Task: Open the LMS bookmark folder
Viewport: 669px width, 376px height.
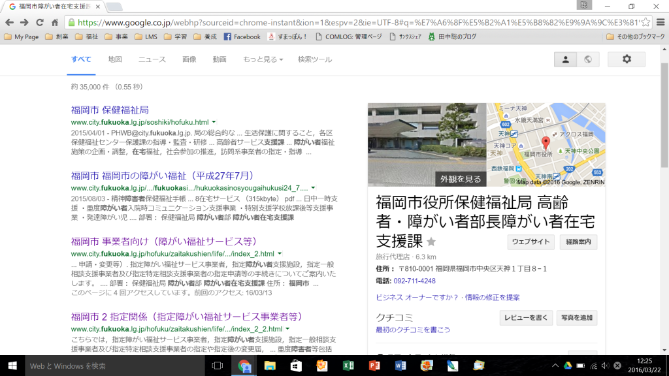Action: [x=146, y=37]
